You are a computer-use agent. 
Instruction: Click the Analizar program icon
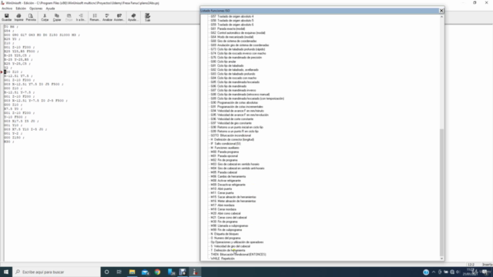click(107, 17)
